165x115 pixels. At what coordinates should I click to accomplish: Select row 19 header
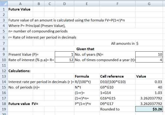(4, 109)
